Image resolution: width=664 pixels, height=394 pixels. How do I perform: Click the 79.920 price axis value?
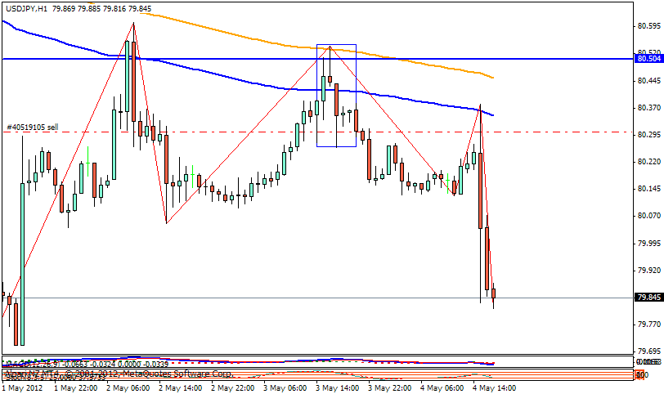click(x=649, y=271)
